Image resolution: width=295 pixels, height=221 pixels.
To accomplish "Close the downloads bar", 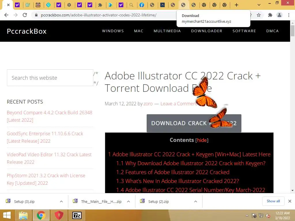I will (290, 201).
